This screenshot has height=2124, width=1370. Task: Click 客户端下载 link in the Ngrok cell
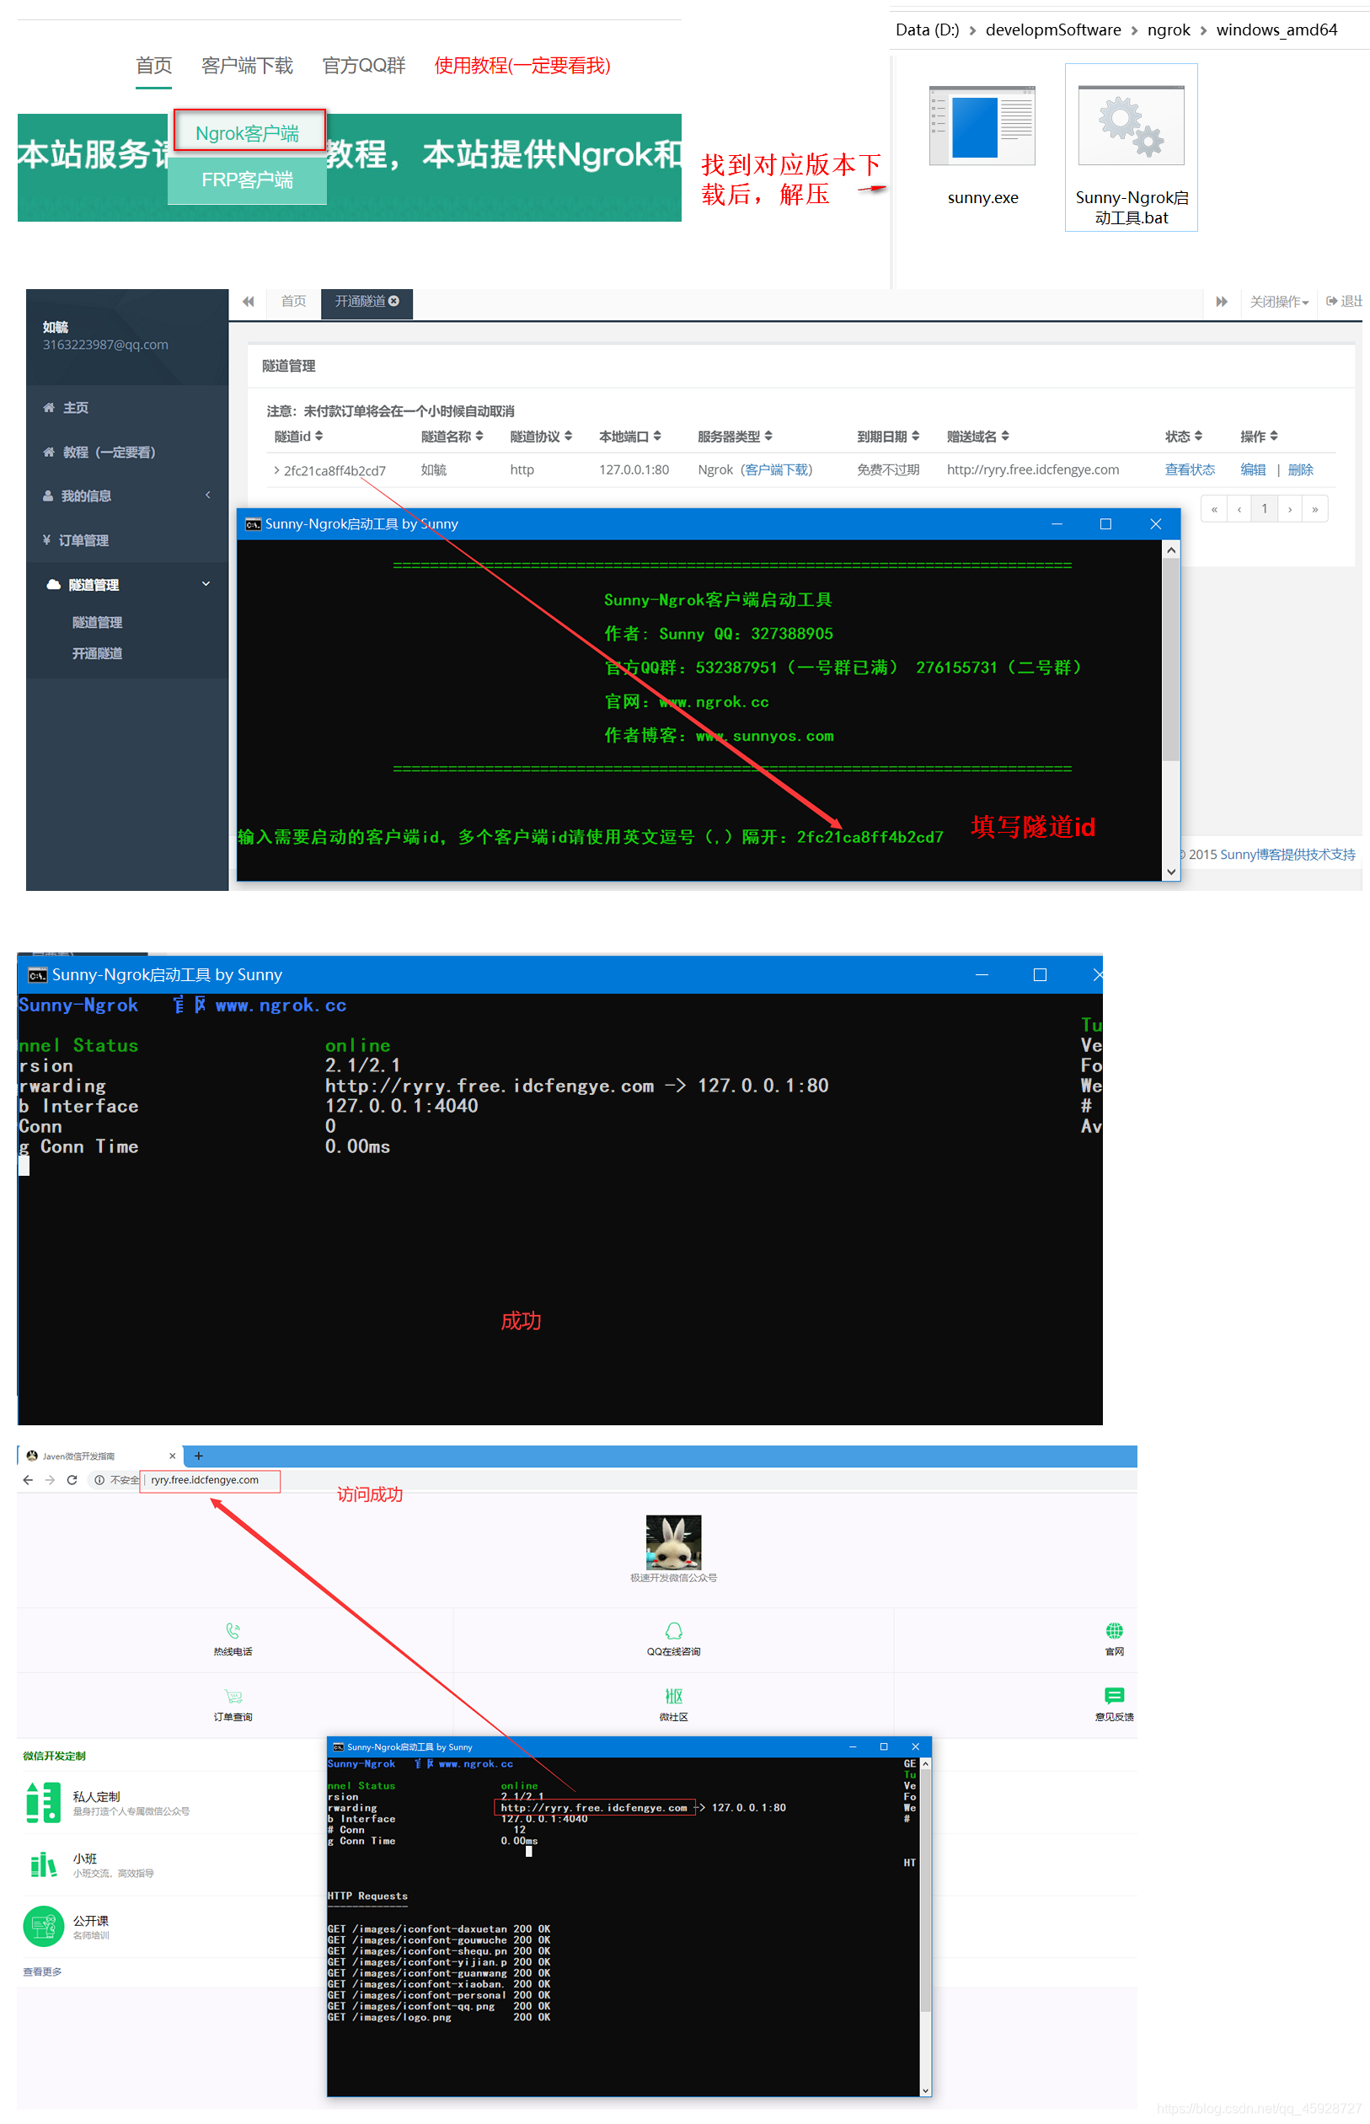coord(777,469)
